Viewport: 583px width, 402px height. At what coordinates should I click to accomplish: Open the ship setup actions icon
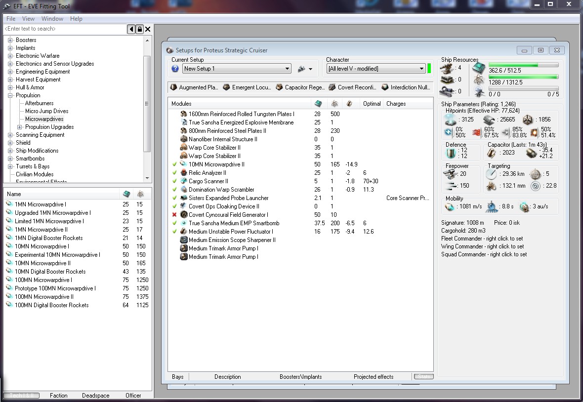(301, 69)
